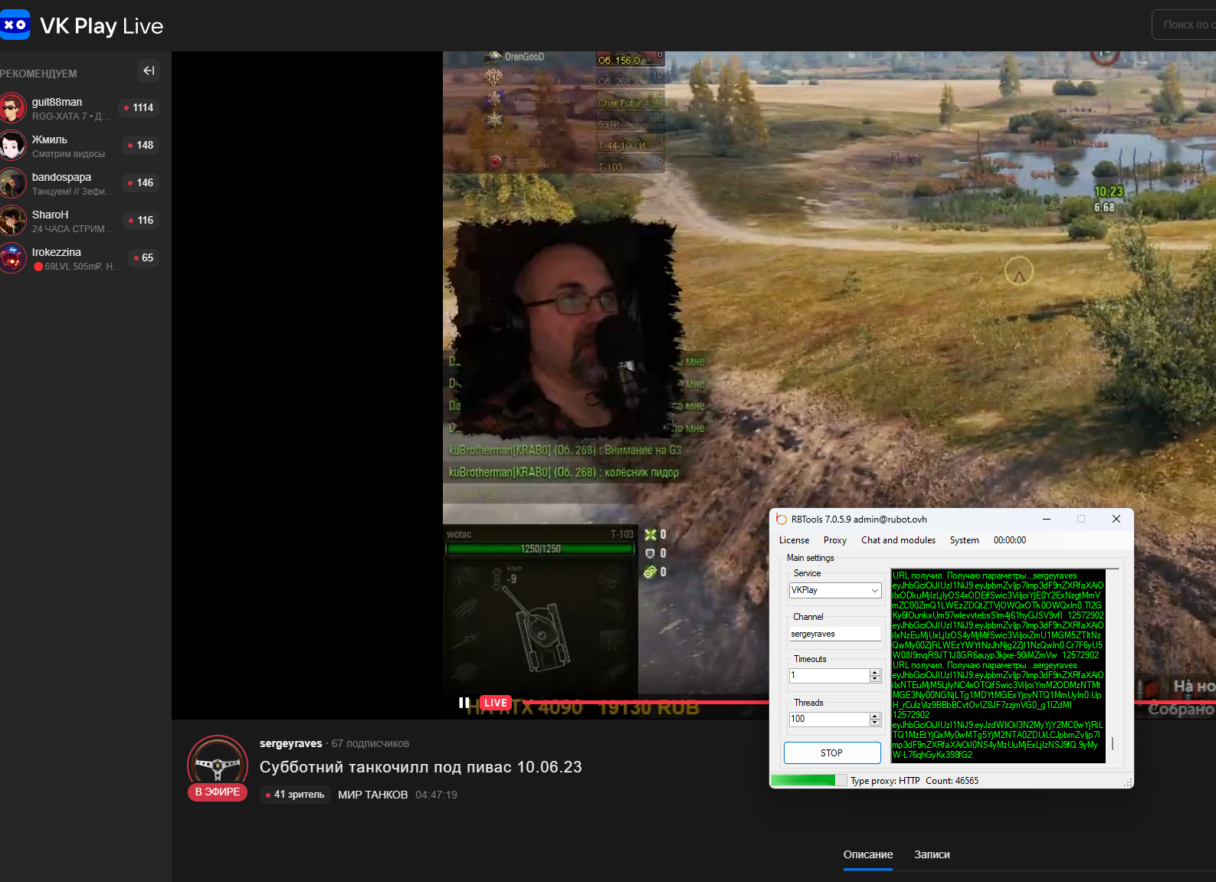Decrease the Threads stepper value
The image size is (1216, 882).
point(875,723)
